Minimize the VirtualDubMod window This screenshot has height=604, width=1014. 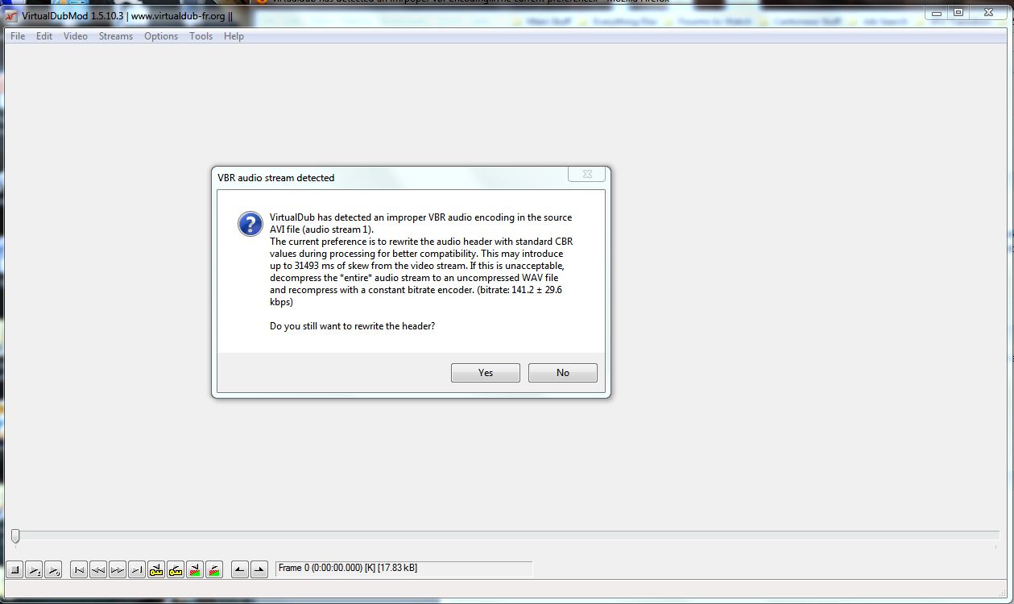click(x=937, y=12)
